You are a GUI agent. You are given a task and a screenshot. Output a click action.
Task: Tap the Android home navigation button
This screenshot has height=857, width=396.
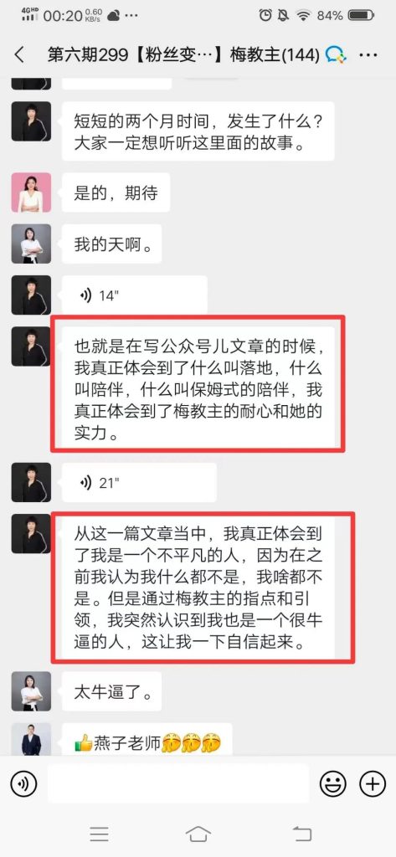tap(198, 834)
